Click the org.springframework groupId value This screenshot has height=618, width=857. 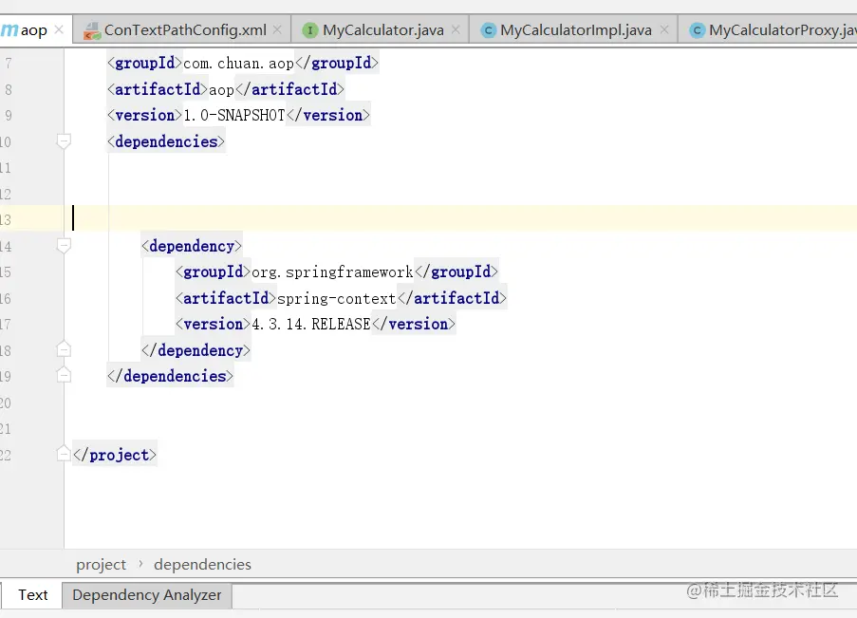tap(332, 272)
